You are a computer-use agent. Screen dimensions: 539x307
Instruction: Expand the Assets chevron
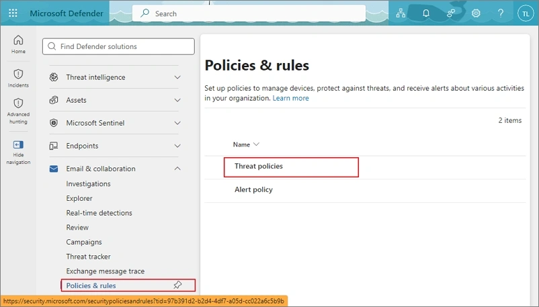[x=177, y=100]
